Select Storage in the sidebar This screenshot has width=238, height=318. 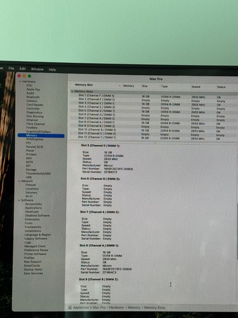(31, 170)
